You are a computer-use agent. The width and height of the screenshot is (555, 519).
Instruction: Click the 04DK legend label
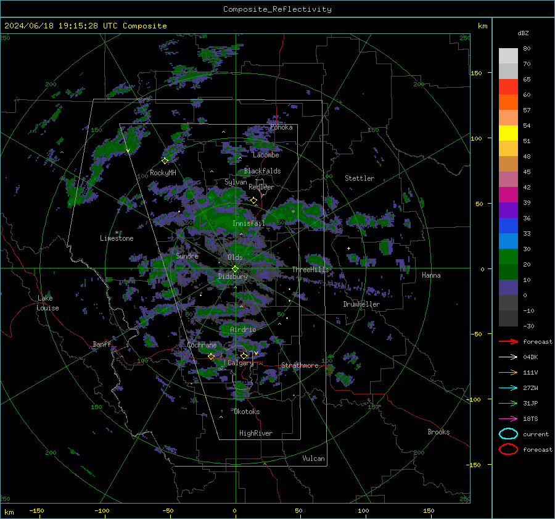pos(530,357)
